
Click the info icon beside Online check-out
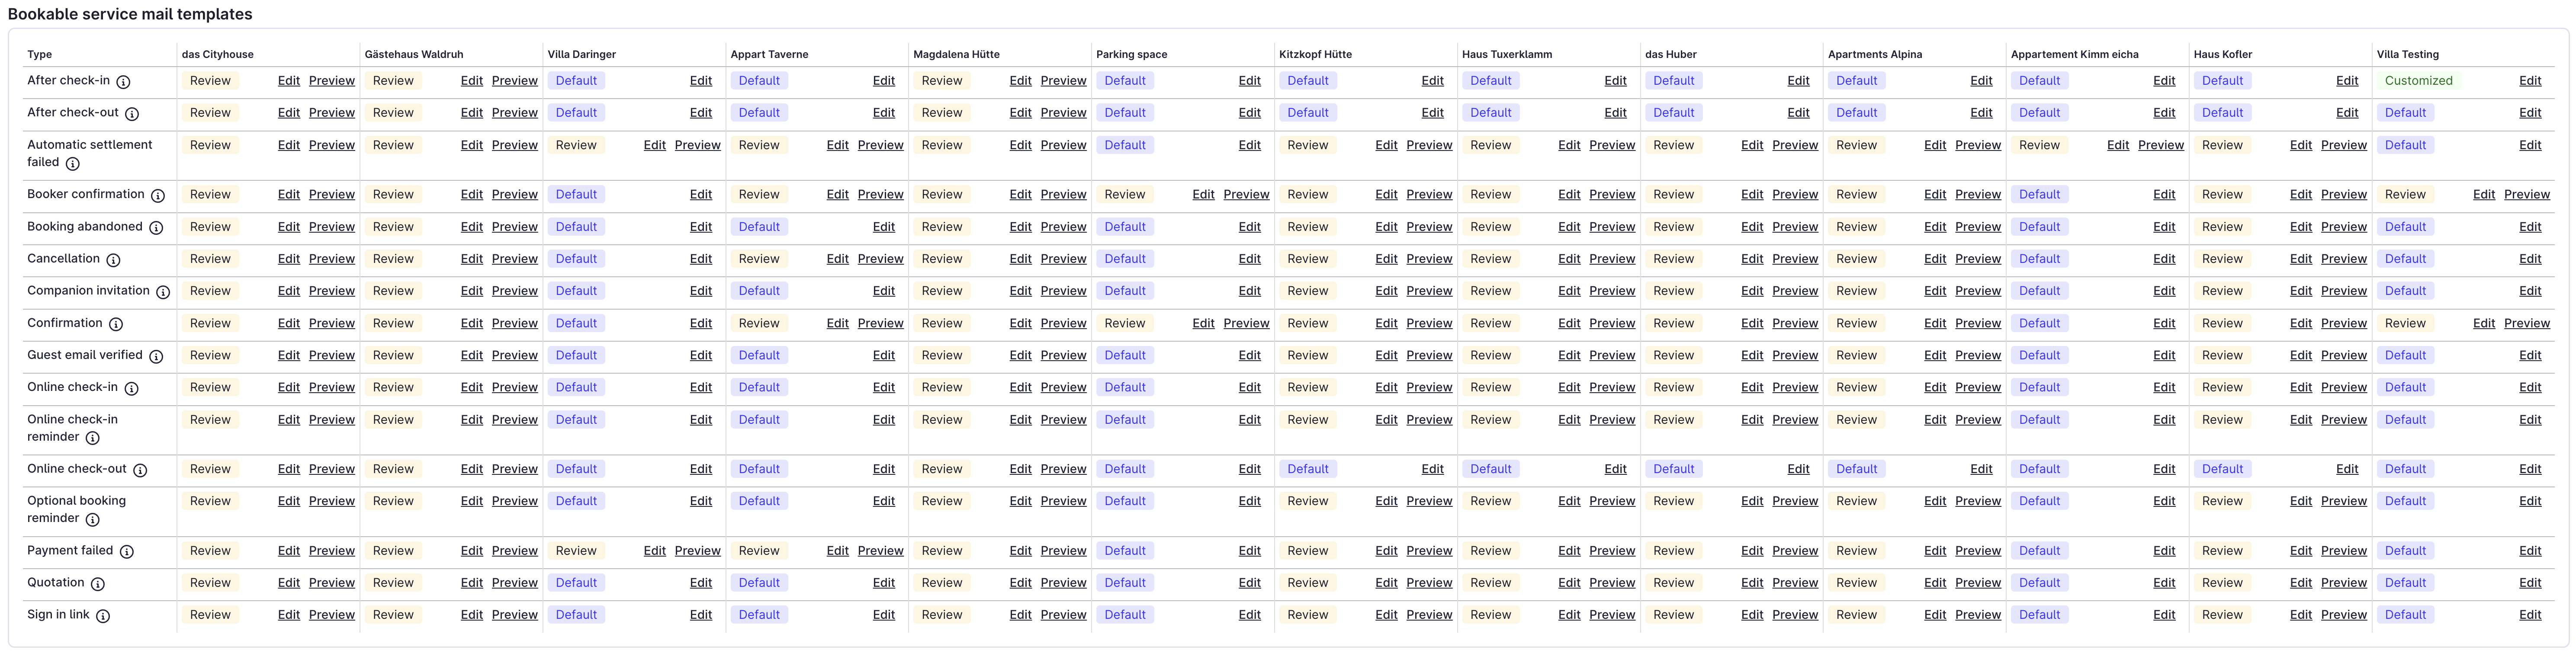[140, 470]
